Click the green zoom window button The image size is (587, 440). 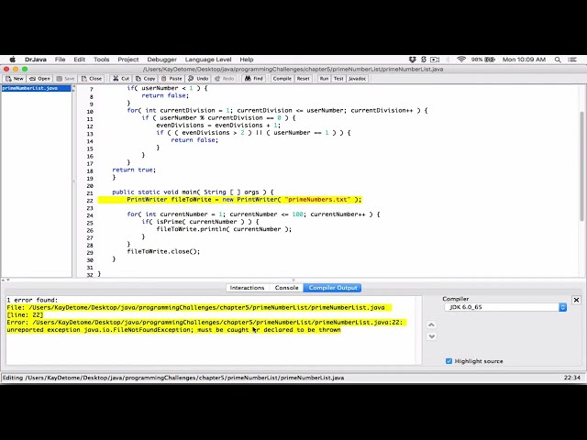pyautogui.click(x=25, y=70)
